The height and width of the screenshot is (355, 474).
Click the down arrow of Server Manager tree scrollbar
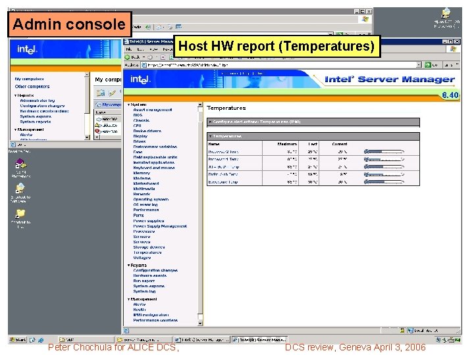[x=200, y=323]
